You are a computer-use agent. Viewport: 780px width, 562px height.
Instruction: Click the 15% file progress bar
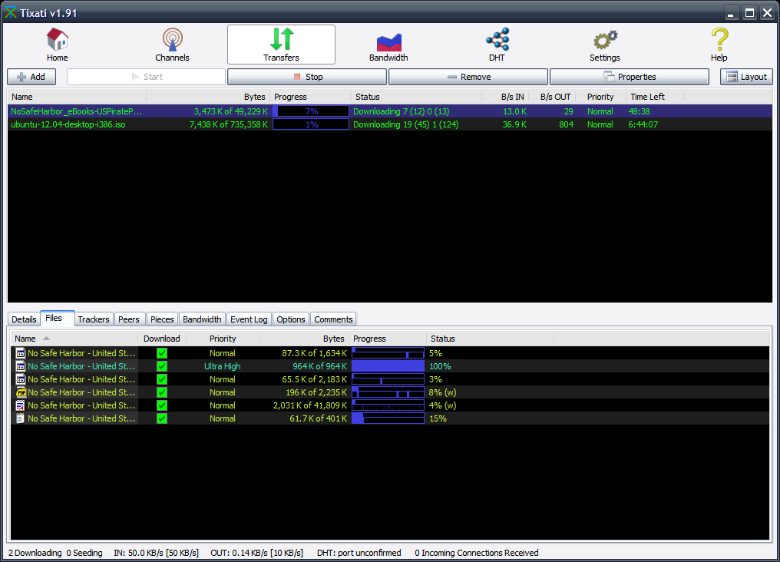click(x=388, y=418)
